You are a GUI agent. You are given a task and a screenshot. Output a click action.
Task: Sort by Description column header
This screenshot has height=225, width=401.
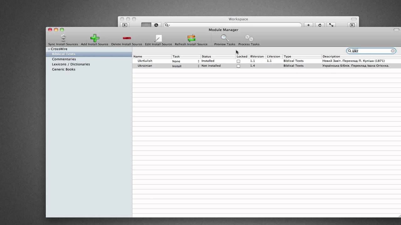tap(361, 57)
